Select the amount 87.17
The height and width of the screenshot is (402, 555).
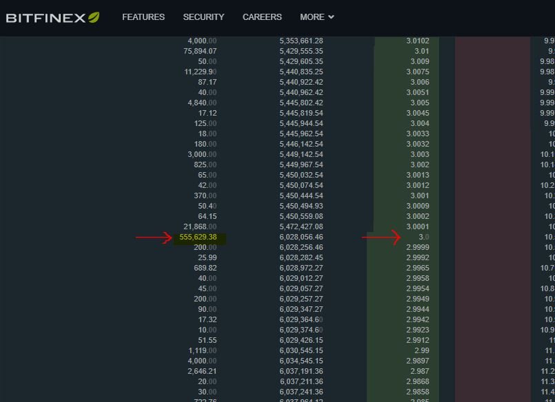208,83
